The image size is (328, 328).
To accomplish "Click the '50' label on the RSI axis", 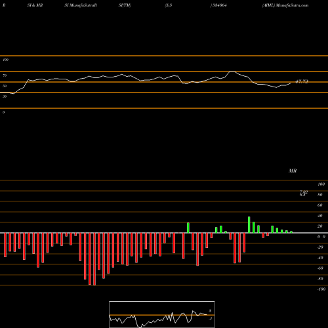I will (x=5, y=86).
